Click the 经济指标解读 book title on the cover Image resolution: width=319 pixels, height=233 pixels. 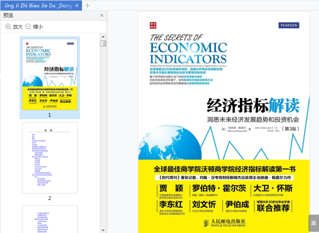(253, 105)
